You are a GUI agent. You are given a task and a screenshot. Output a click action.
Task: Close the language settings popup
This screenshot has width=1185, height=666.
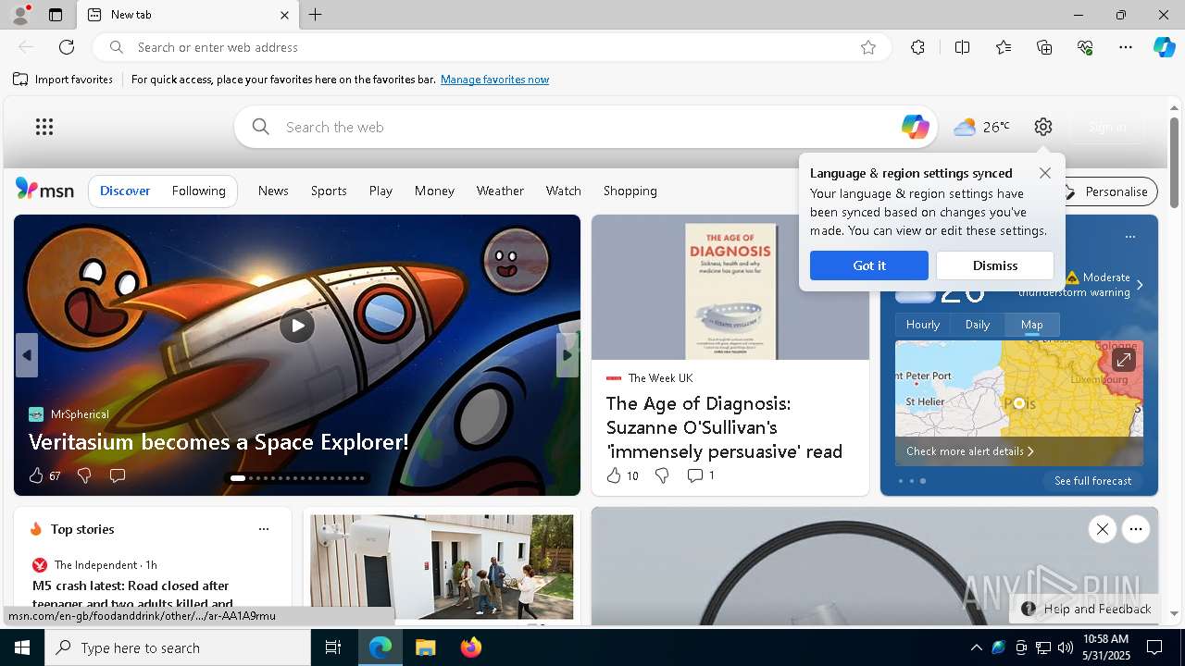point(1045,173)
